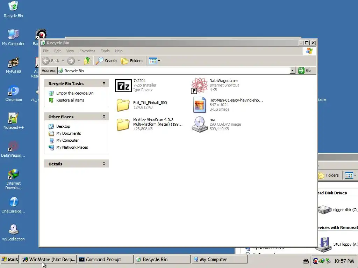Click the Views toolbar icon

[x=153, y=61]
